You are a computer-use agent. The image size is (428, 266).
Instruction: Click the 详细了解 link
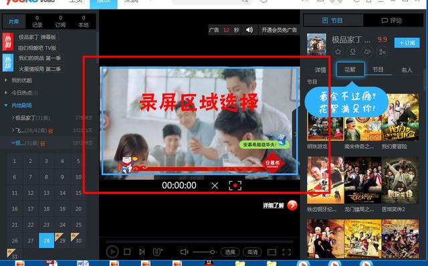click(274, 205)
